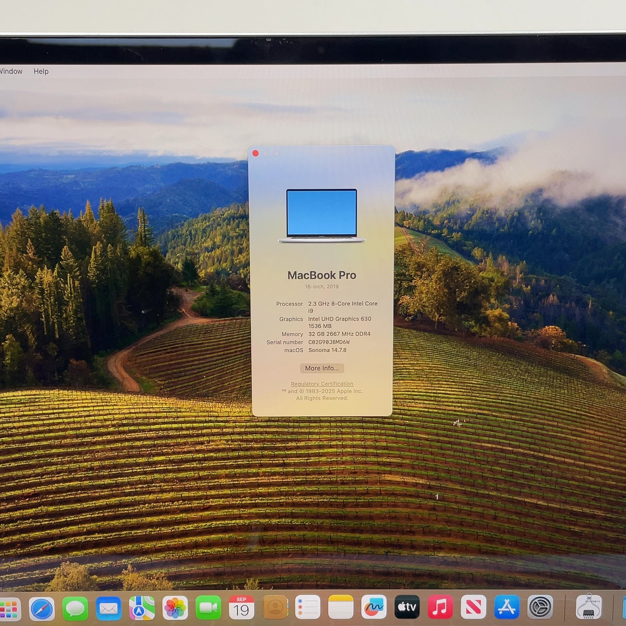Close the About This Mac window
The height and width of the screenshot is (626, 626).
pos(256,153)
